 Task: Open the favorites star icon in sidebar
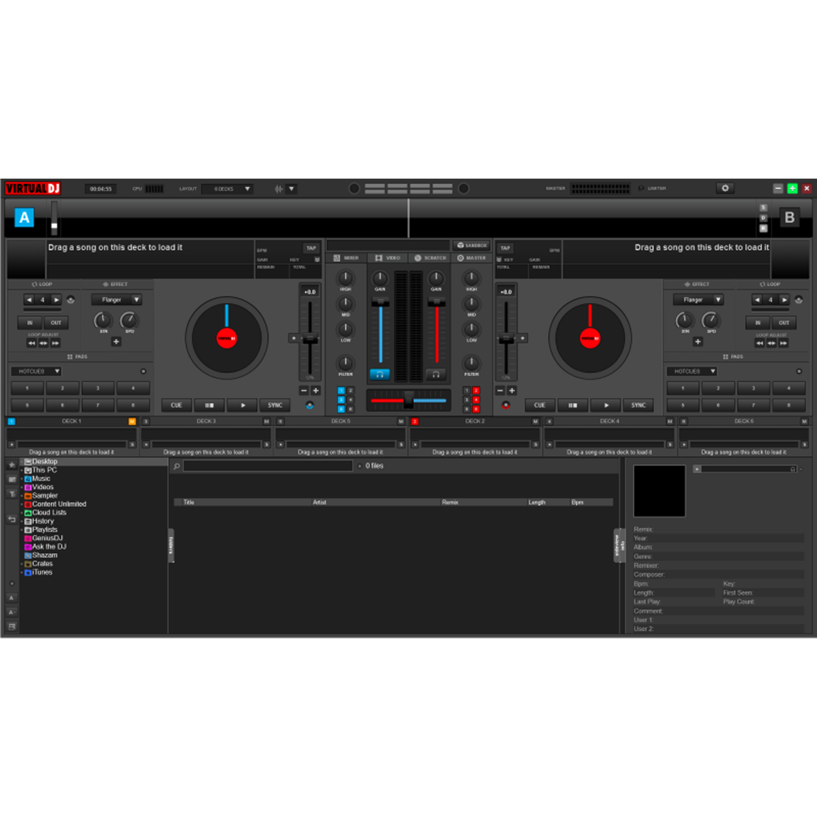point(12,465)
